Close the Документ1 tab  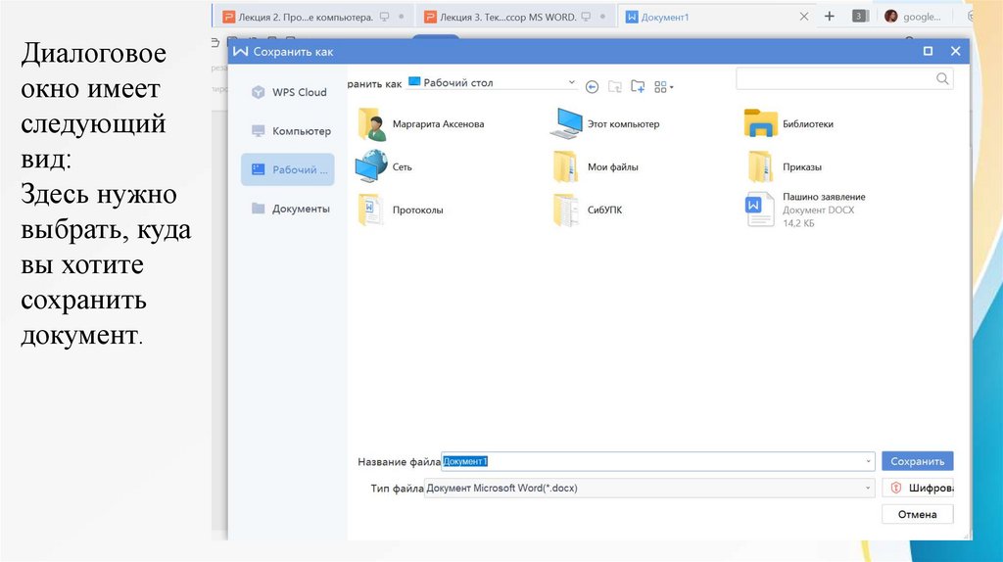coord(804,17)
